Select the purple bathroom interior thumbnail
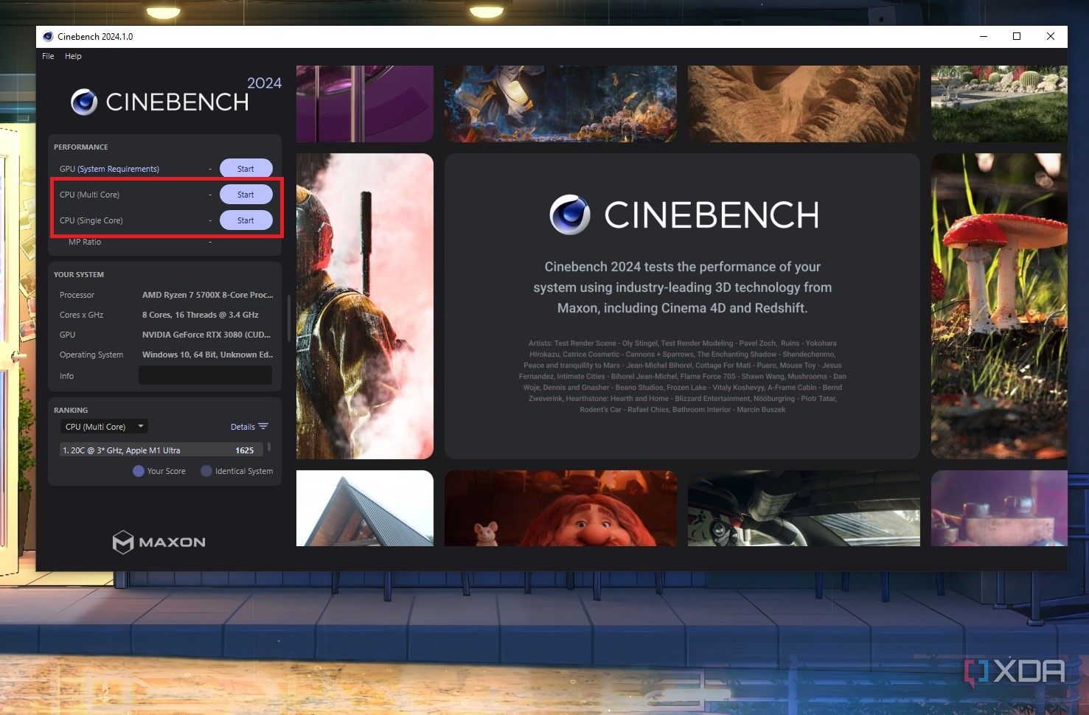 999,508
